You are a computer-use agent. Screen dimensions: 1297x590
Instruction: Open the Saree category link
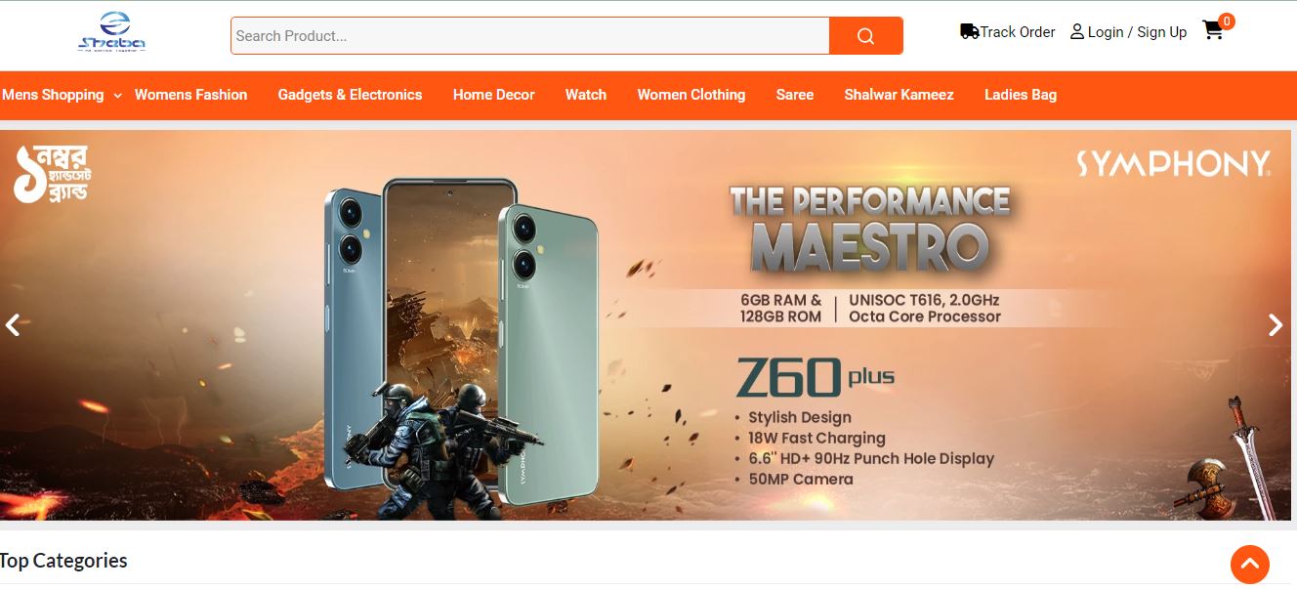click(x=795, y=95)
